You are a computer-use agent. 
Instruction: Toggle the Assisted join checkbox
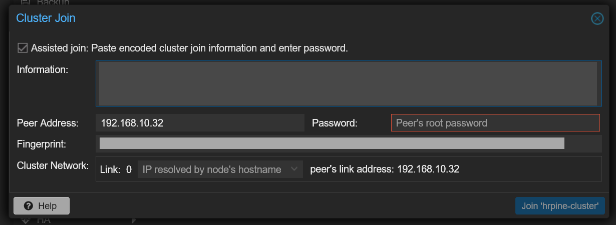click(22, 48)
